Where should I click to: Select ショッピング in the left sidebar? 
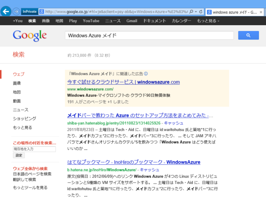(24, 119)
